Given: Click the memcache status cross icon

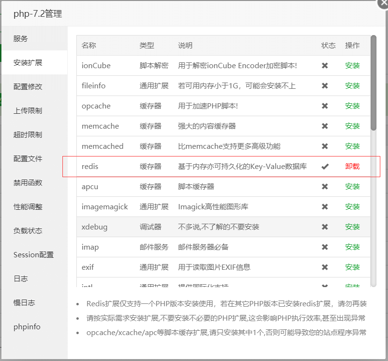Looking at the screenshot, I should pos(325,126).
